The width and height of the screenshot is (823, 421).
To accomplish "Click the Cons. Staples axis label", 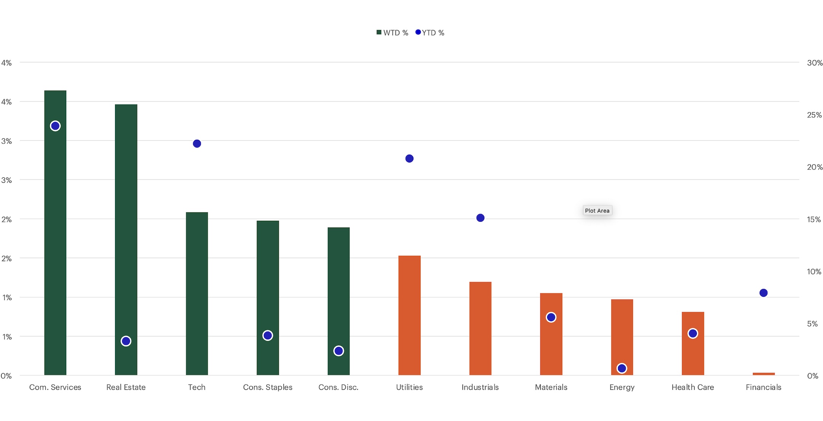I will click(267, 387).
